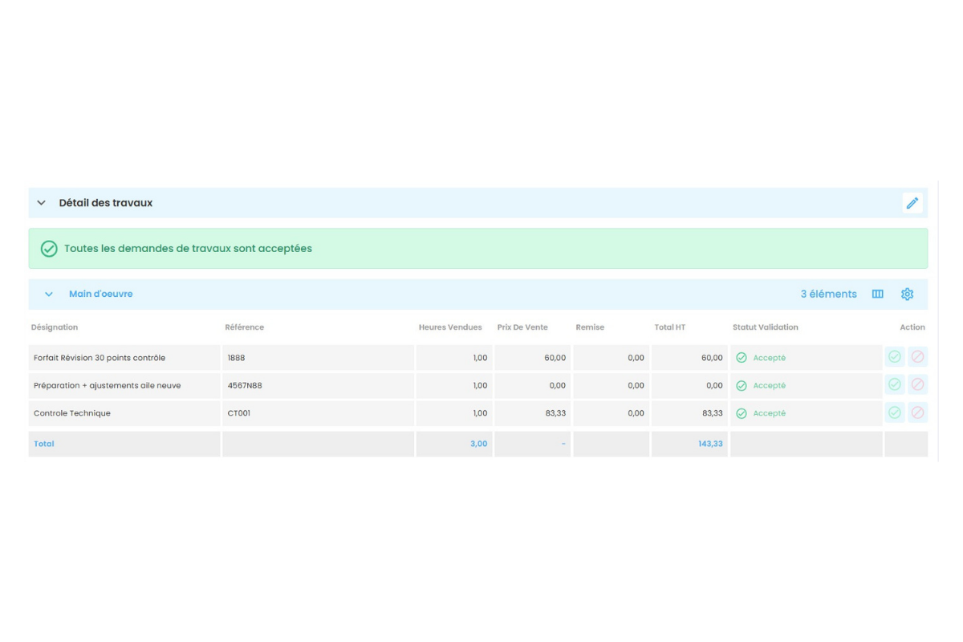Refuse the Forfait Révision 30 points contrôle row
This screenshot has width=963, height=642.
pos(917,357)
